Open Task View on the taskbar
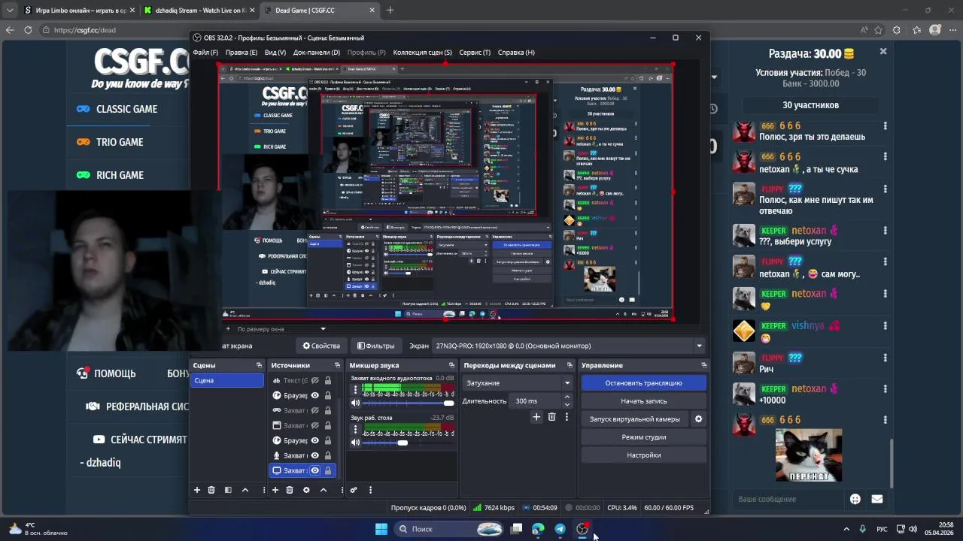Viewport: 963px width, 541px height. point(516,529)
